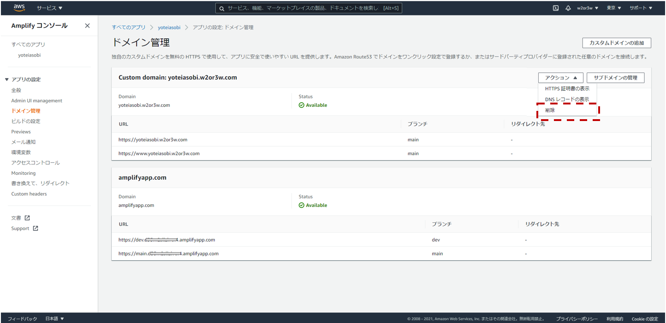Open Cookie の設定 footer link
This screenshot has width=666, height=323.
645,319
